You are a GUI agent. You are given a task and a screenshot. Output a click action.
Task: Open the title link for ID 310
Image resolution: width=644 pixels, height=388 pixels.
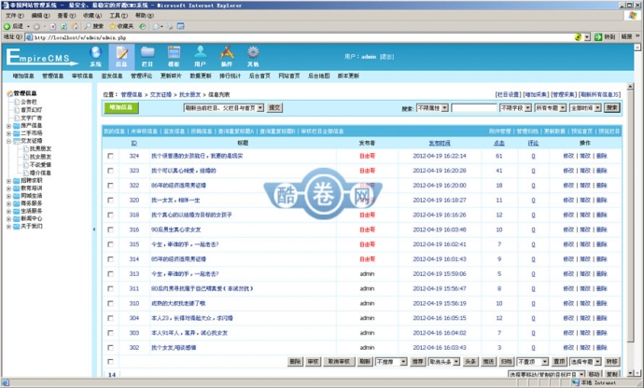click(178, 303)
